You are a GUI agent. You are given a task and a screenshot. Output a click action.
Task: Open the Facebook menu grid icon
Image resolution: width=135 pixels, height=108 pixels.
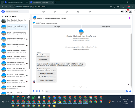coord(122,12)
